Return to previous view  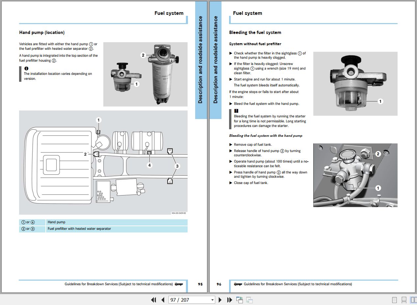(x=240, y=300)
